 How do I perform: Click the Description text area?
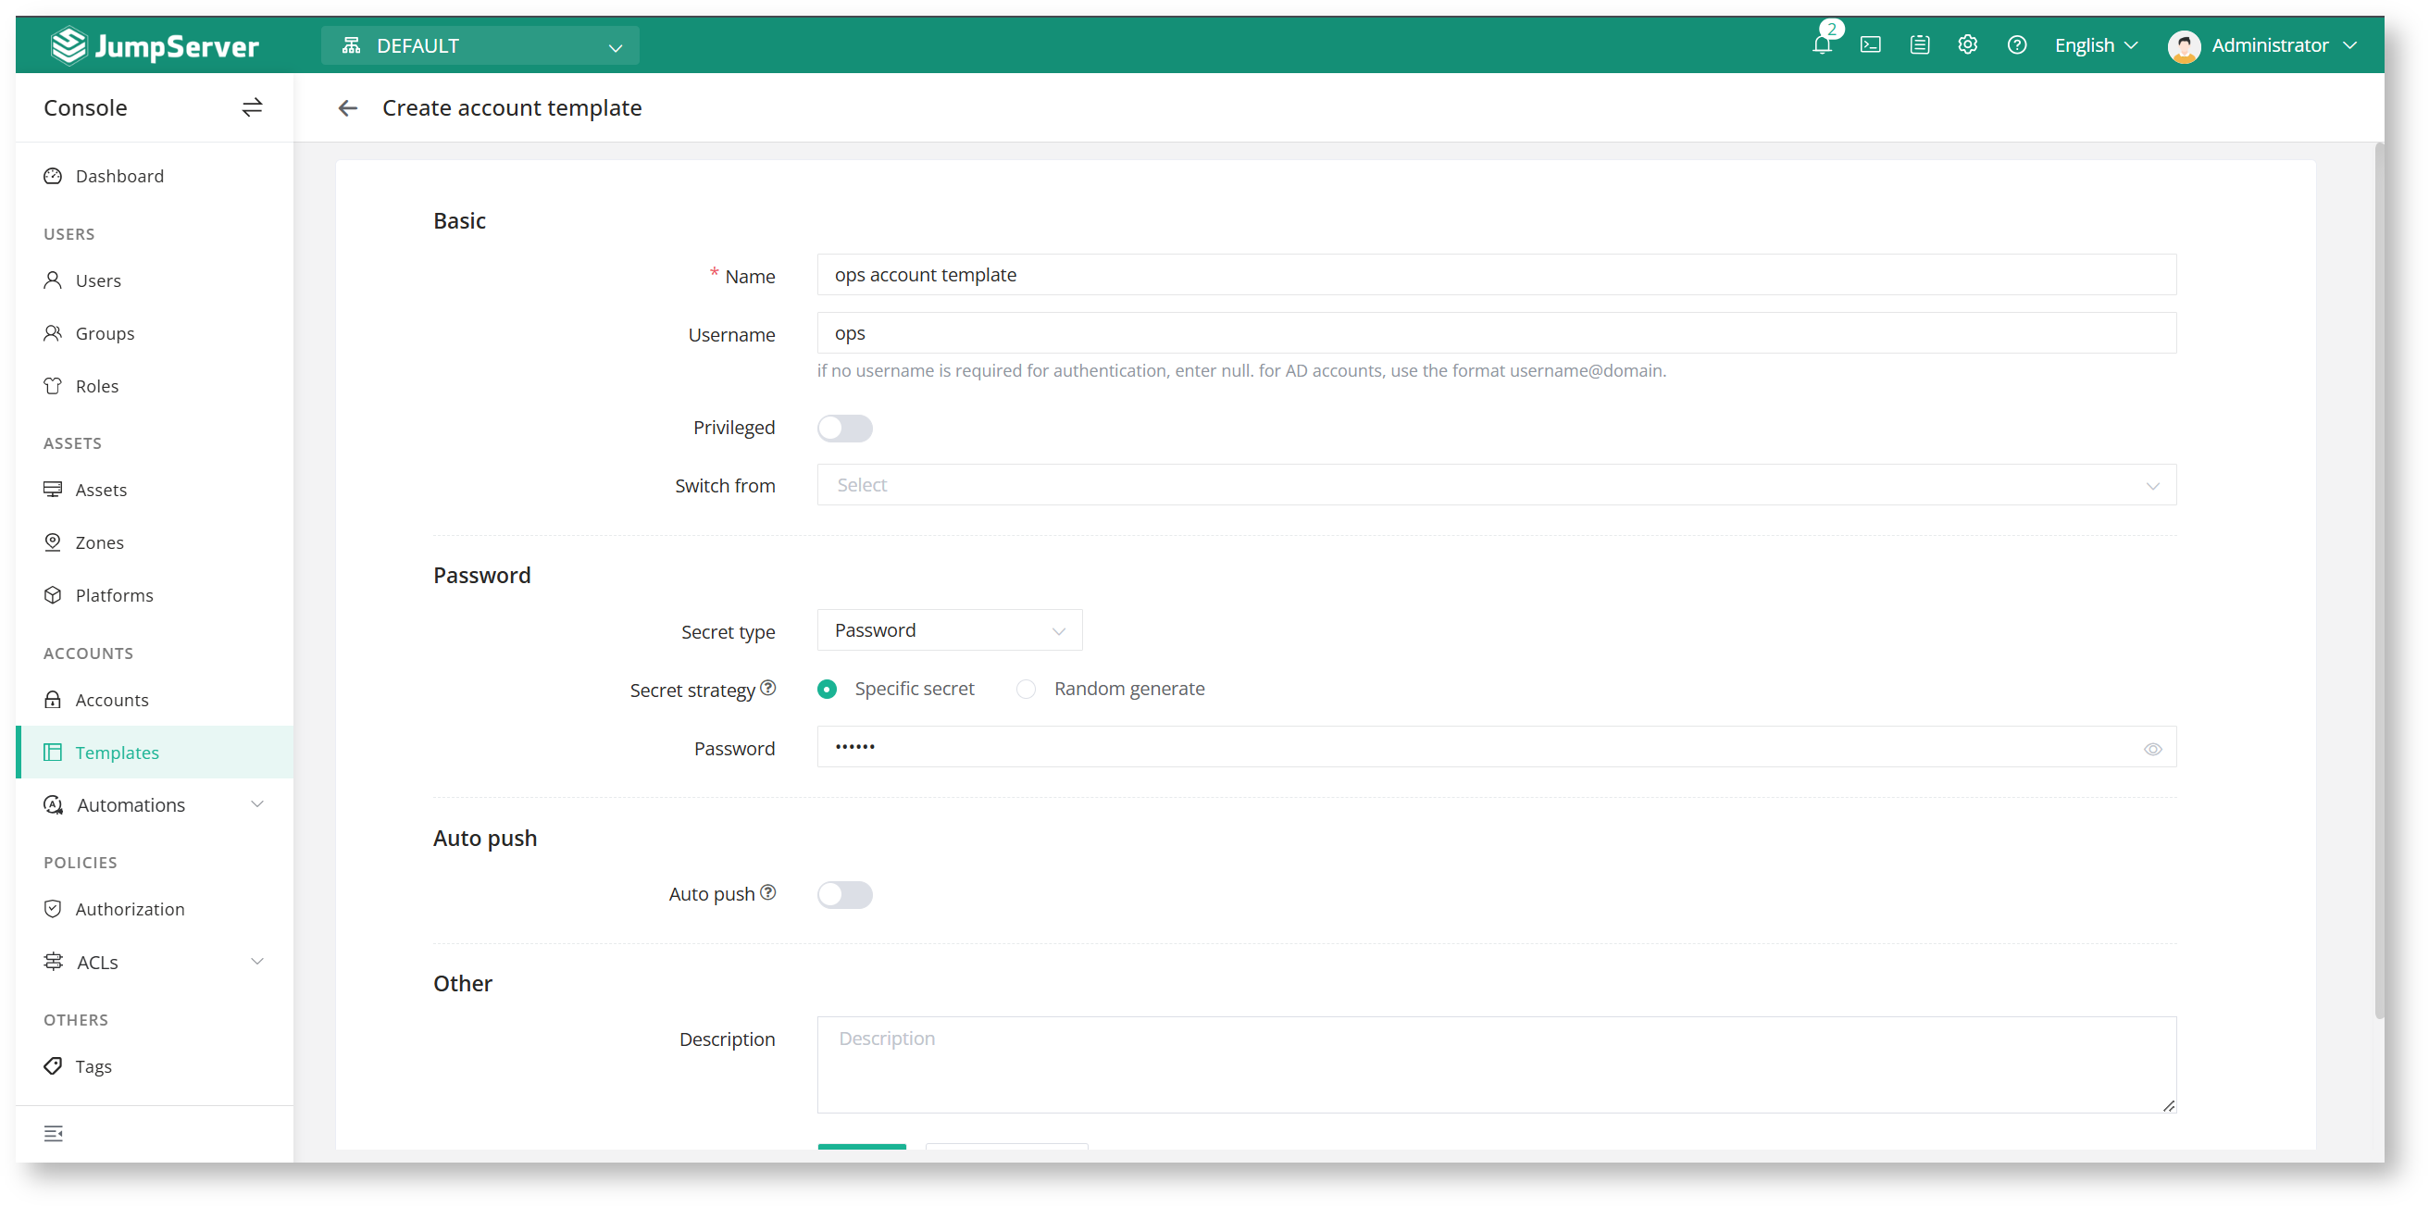point(1497,1064)
